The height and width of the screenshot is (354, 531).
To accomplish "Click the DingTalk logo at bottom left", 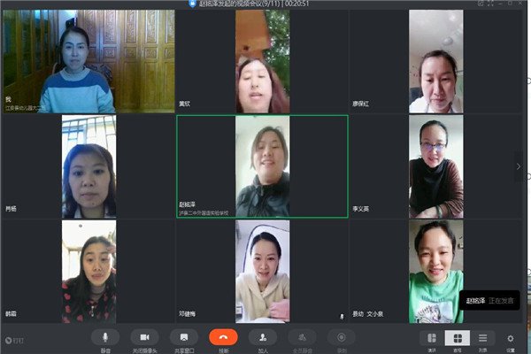I will coord(14,341).
